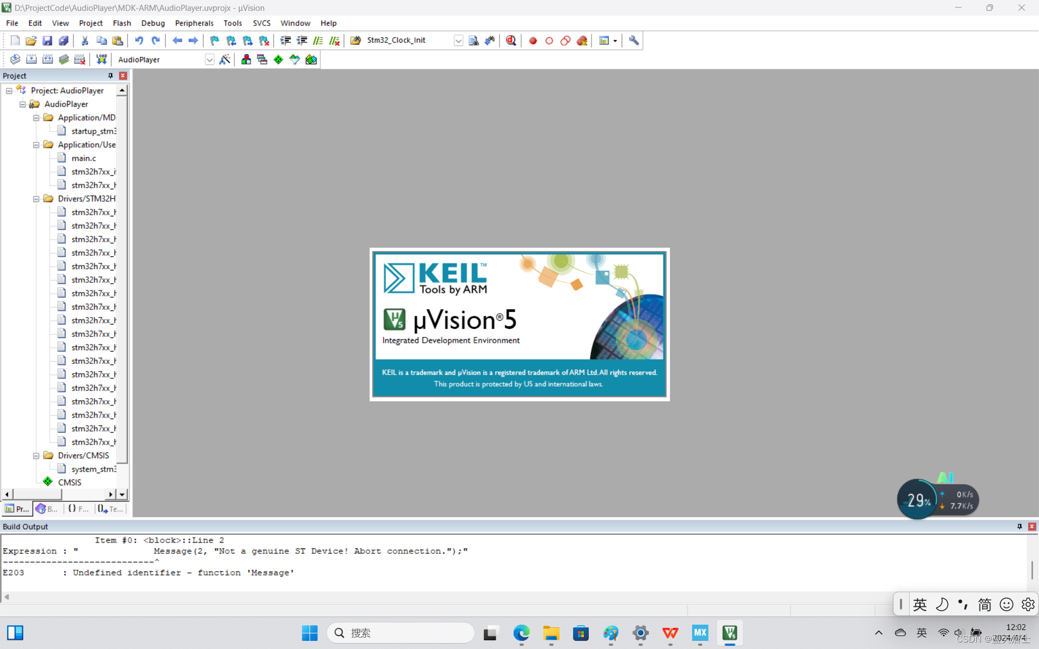The width and height of the screenshot is (1039, 649).
Task: Toggle pin on Build Output panel
Action: [x=1020, y=526]
